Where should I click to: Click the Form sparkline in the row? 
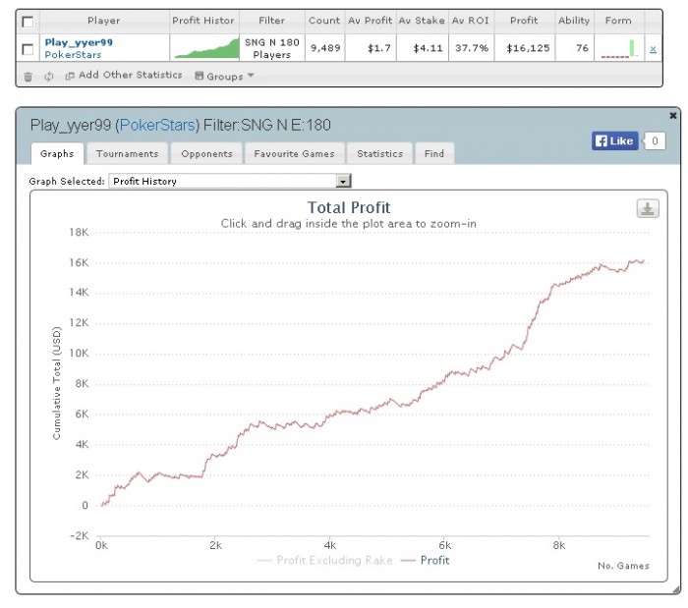coord(619,48)
